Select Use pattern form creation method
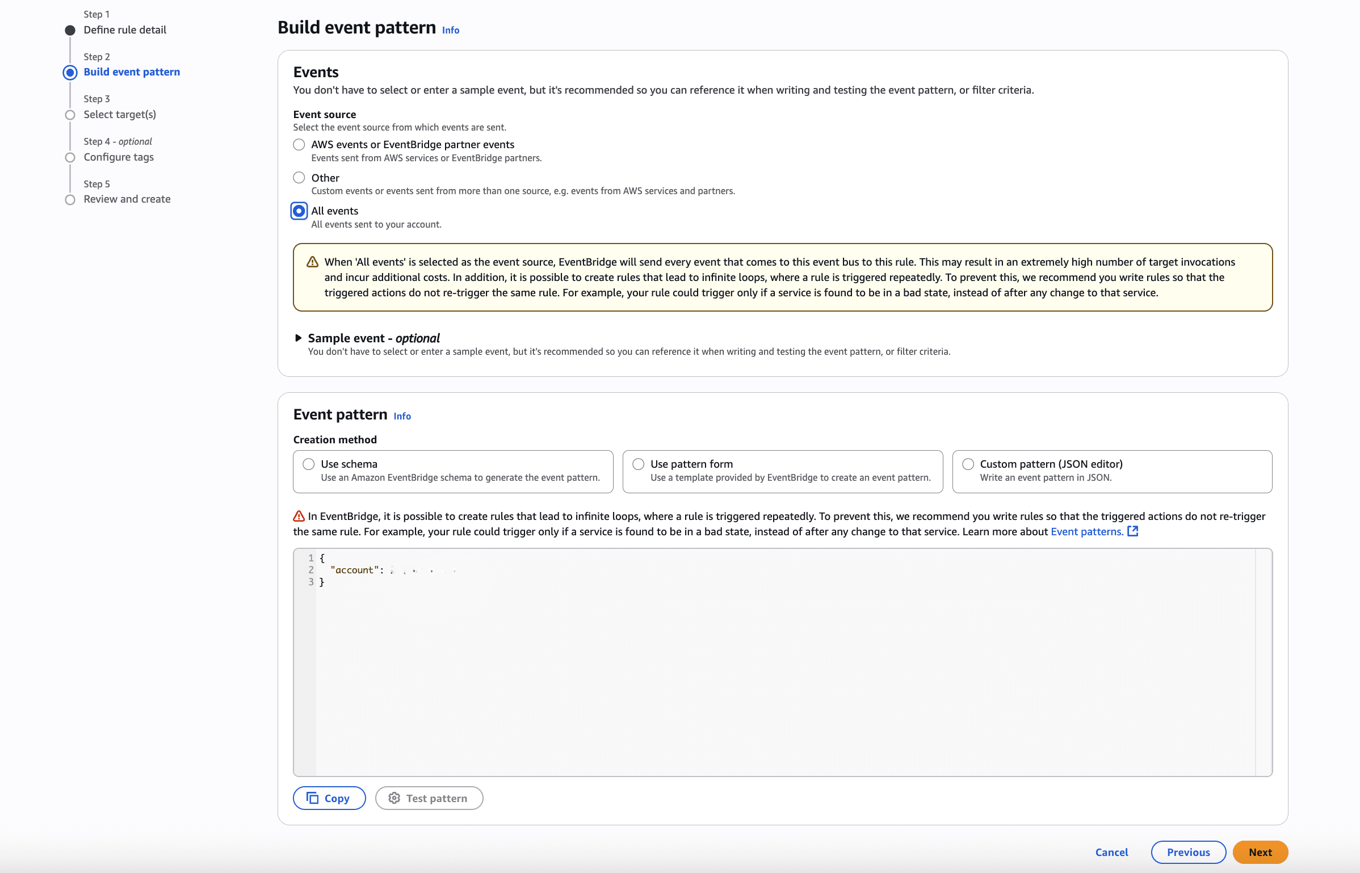1360x873 pixels. tap(638, 464)
